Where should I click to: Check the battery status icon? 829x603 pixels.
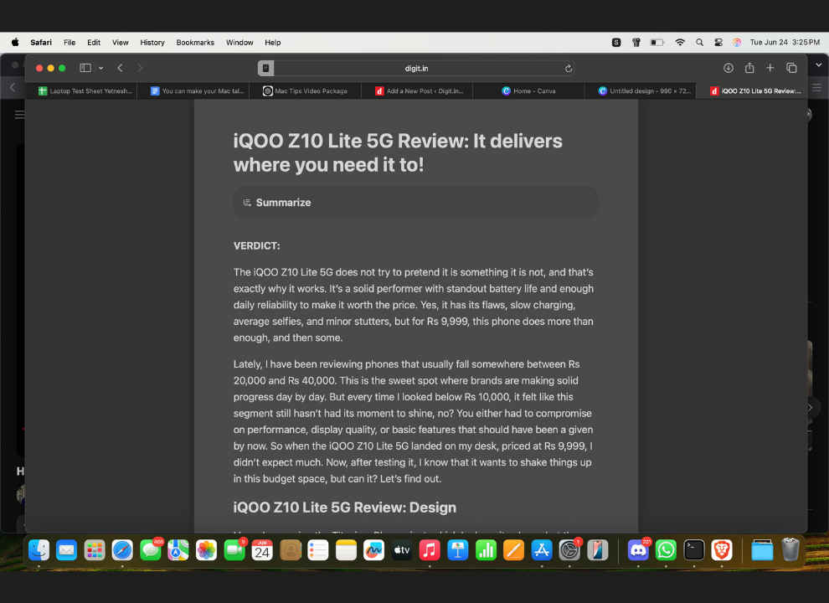[x=657, y=43]
